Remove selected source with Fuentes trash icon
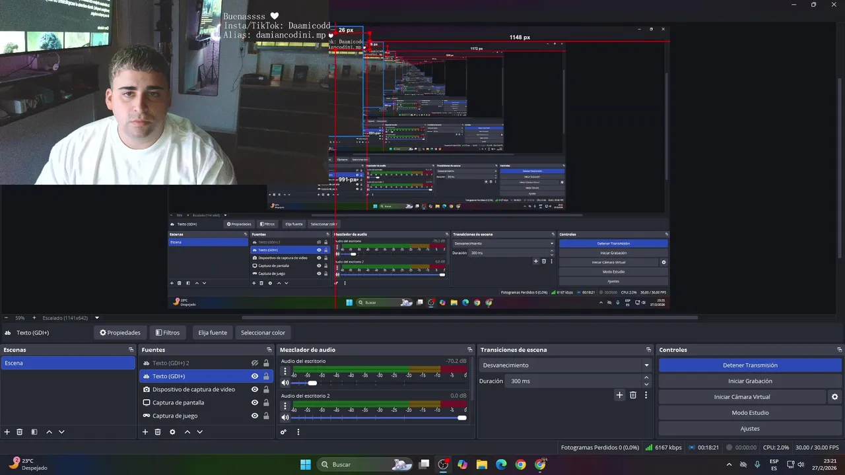Viewport: 845px width, 475px height. tap(158, 432)
